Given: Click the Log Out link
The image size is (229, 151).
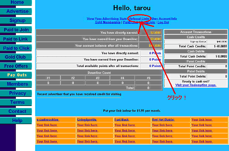Looking at the screenshot, I should [x=163, y=22].
